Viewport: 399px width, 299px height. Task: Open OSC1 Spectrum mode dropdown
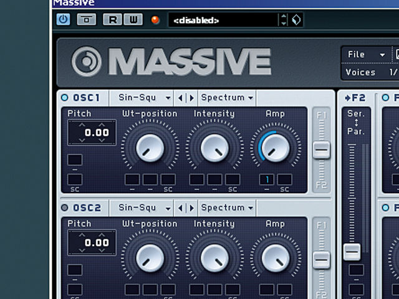(x=227, y=98)
